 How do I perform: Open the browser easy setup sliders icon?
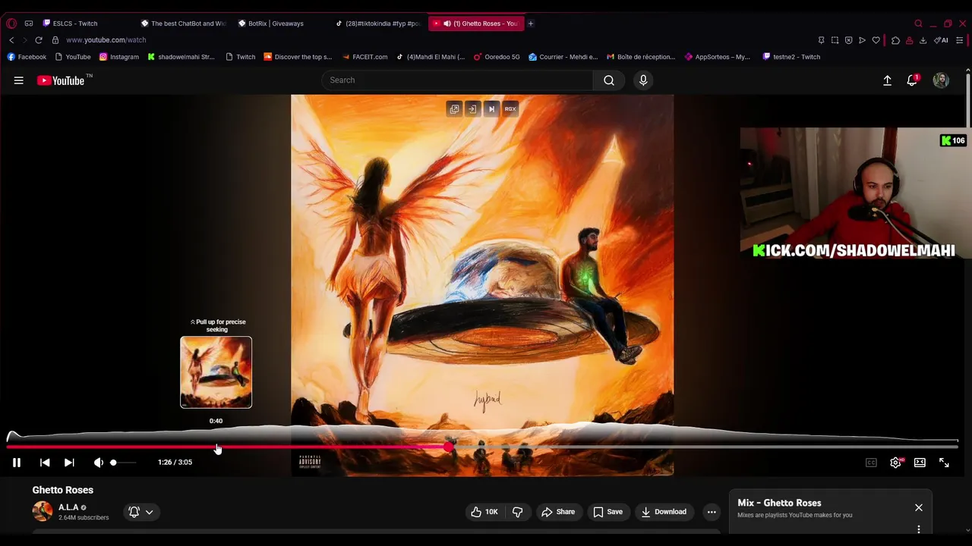(x=960, y=40)
